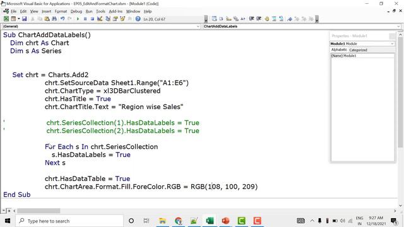This screenshot has height=227, width=404.
Task: Open the Insert object dropdown arrow
Action: tap(18, 19)
